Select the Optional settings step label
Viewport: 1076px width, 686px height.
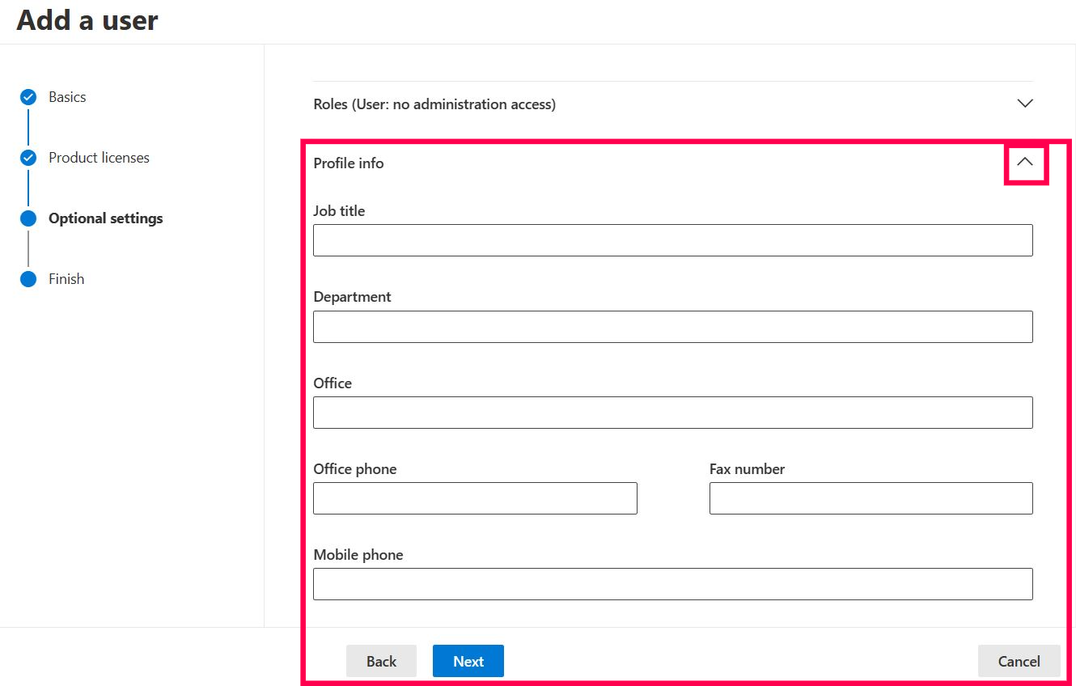pos(105,218)
